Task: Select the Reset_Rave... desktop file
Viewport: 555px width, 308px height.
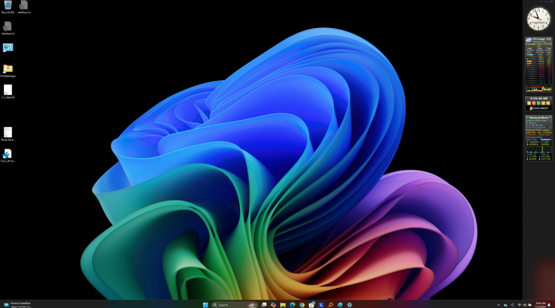Action: click(8, 134)
